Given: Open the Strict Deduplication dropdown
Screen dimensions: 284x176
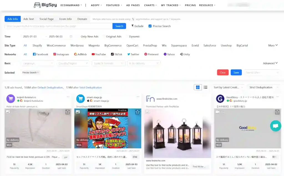Looking at the screenshot, I should 263,87.
